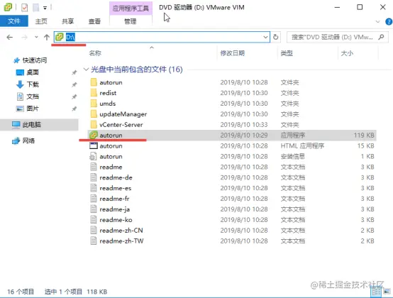Click the search magnifier icon
Image resolution: width=393 pixels, height=298 pixels.
point(381,37)
